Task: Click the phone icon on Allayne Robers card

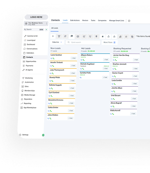Action: point(84,60)
